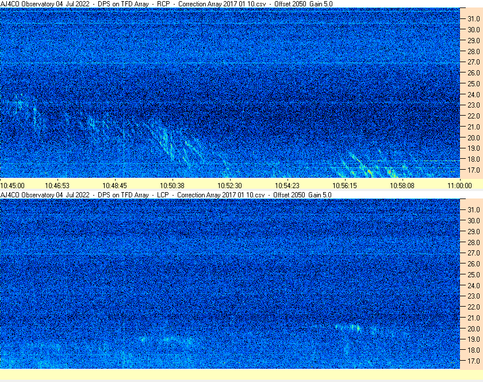This screenshot has height=382, width=483.
Task: Select the 11:00:00 time axis label
Action: [x=459, y=186]
